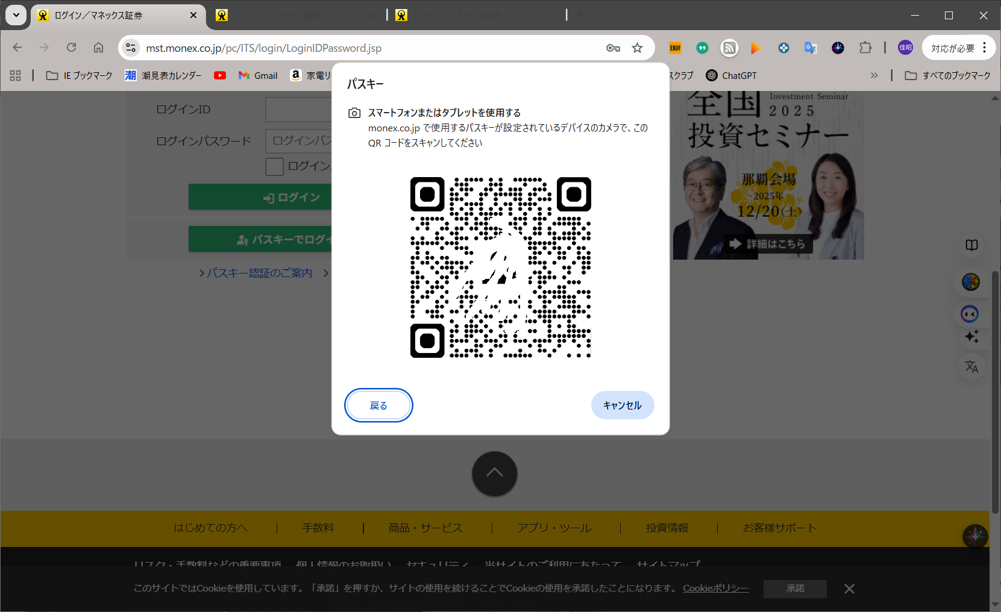The image size is (1001, 612).
Task: Open the YouTube bookmark icon
Action: 220,75
